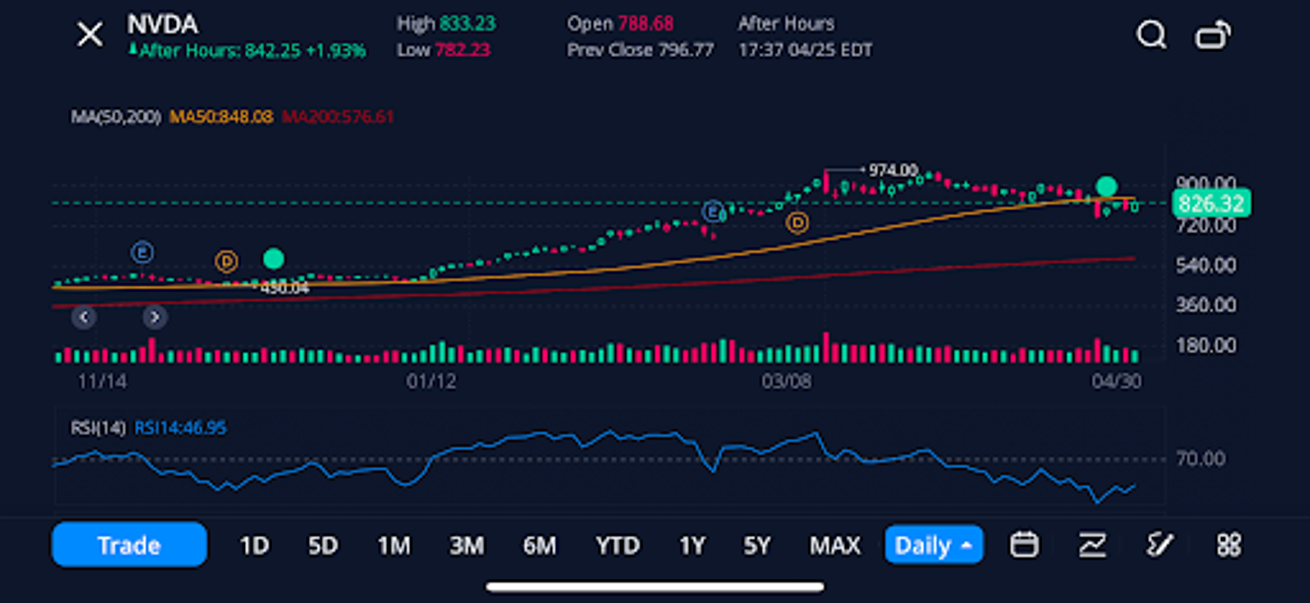The image size is (1310, 603).
Task: Switch to the 3M range
Action: (466, 545)
